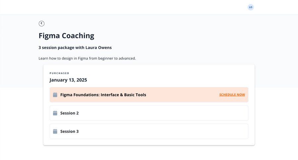Screen dimensions: 298x160
Task: Click the calendar icon beside Session 3
Action: click(x=55, y=131)
